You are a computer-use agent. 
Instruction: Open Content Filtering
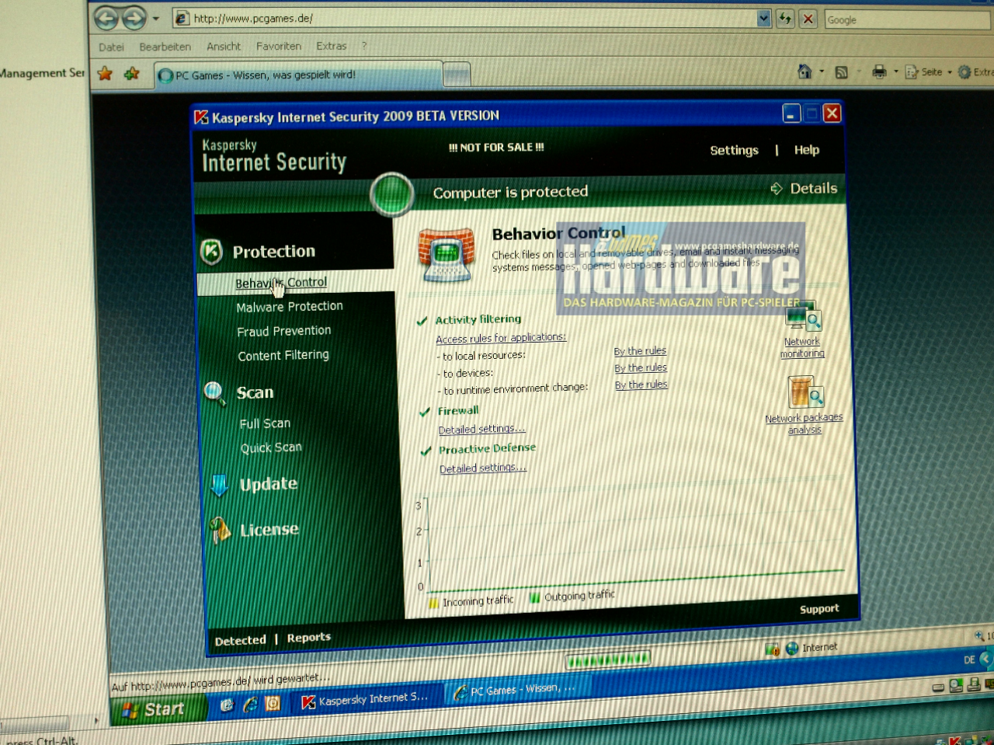[283, 355]
